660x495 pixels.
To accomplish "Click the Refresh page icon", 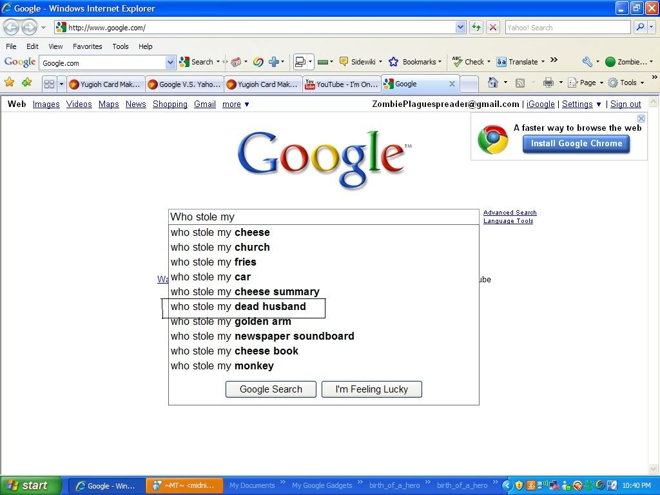I will 476,27.
